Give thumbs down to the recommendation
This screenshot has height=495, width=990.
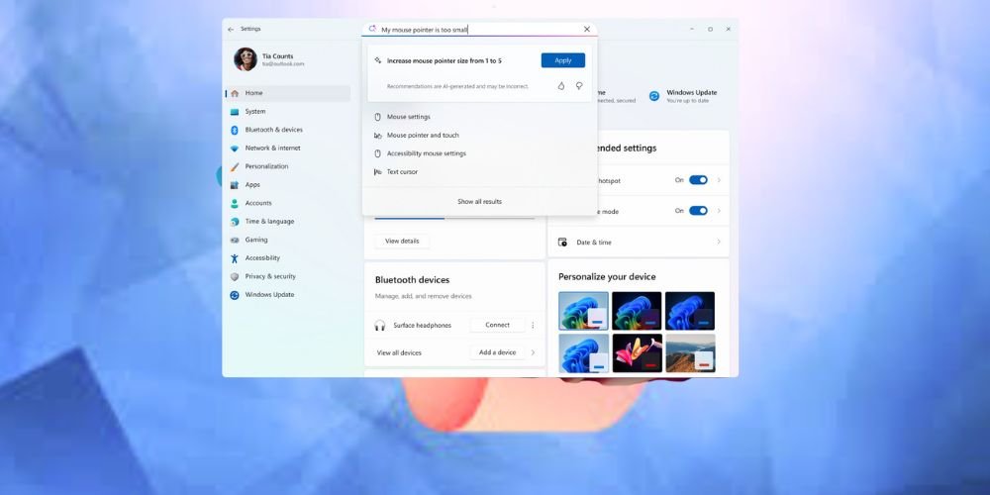click(x=579, y=86)
